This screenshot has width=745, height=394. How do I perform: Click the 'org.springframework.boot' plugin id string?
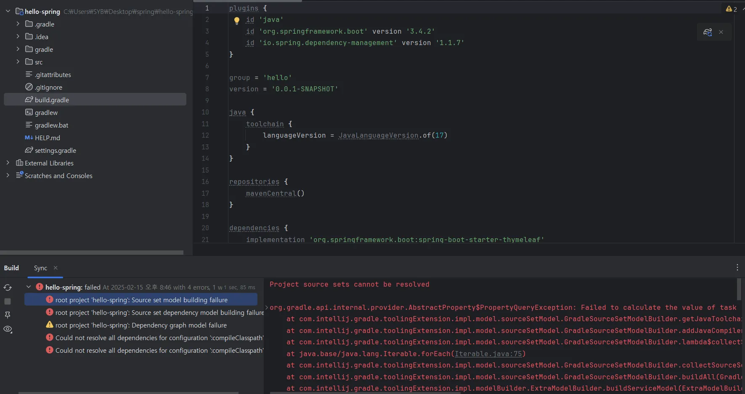313,31
